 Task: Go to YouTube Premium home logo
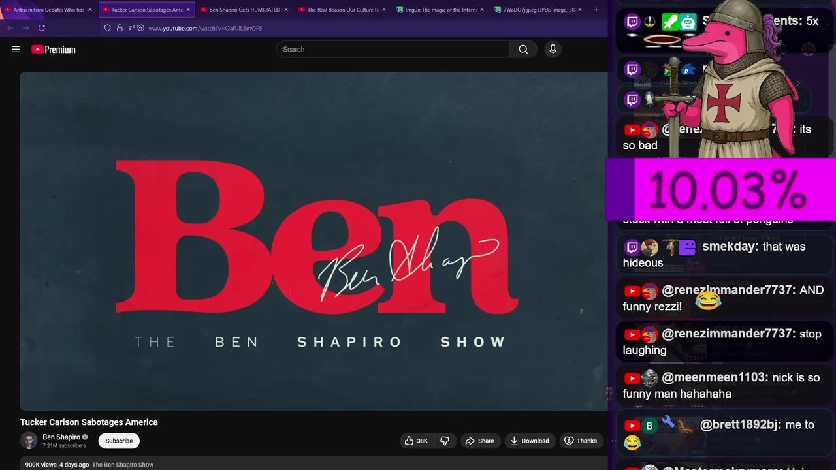point(54,49)
